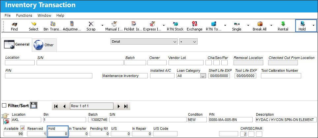Expand the RTN To dropdown arrow
Image resolution: width=318 pixels, height=138 pixels.
click(x=225, y=25)
